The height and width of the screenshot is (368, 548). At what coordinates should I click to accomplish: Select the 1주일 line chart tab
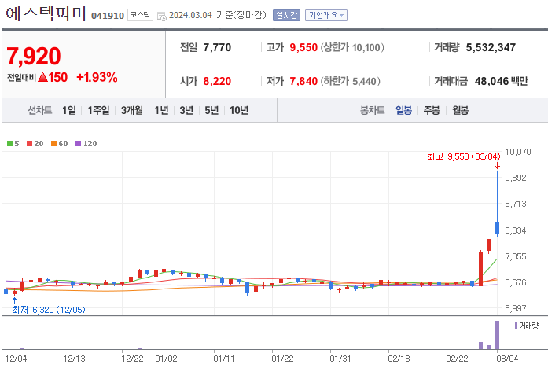tap(98, 110)
